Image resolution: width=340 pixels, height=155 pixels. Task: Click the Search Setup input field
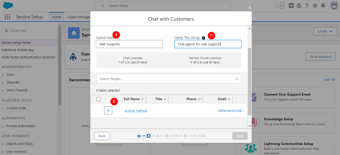click(x=163, y=6)
